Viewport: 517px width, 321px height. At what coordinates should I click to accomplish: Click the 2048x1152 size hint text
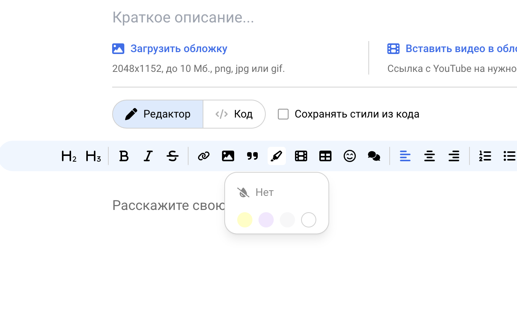tap(198, 69)
